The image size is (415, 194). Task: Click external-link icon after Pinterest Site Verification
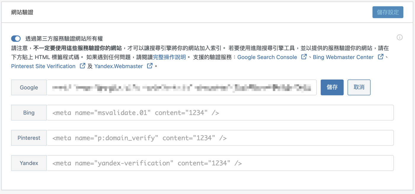(83, 66)
